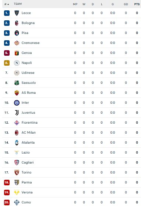This screenshot has height=206, width=141.
Task: Open Atalanta team name link
Action: (28, 143)
